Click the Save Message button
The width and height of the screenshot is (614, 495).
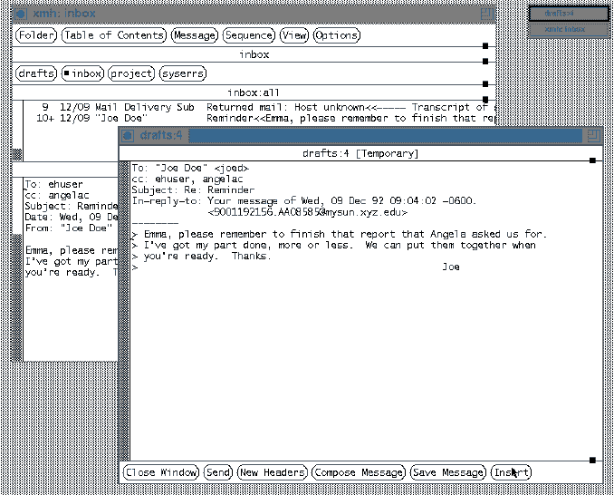click(448, 472)
